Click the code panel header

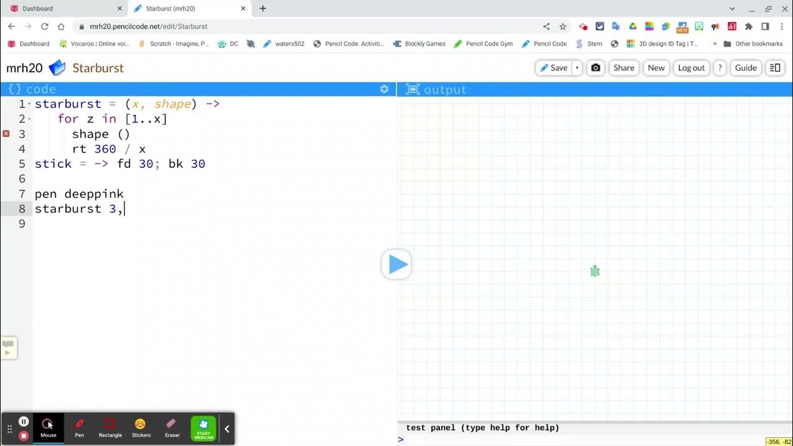tap(198, 89)
